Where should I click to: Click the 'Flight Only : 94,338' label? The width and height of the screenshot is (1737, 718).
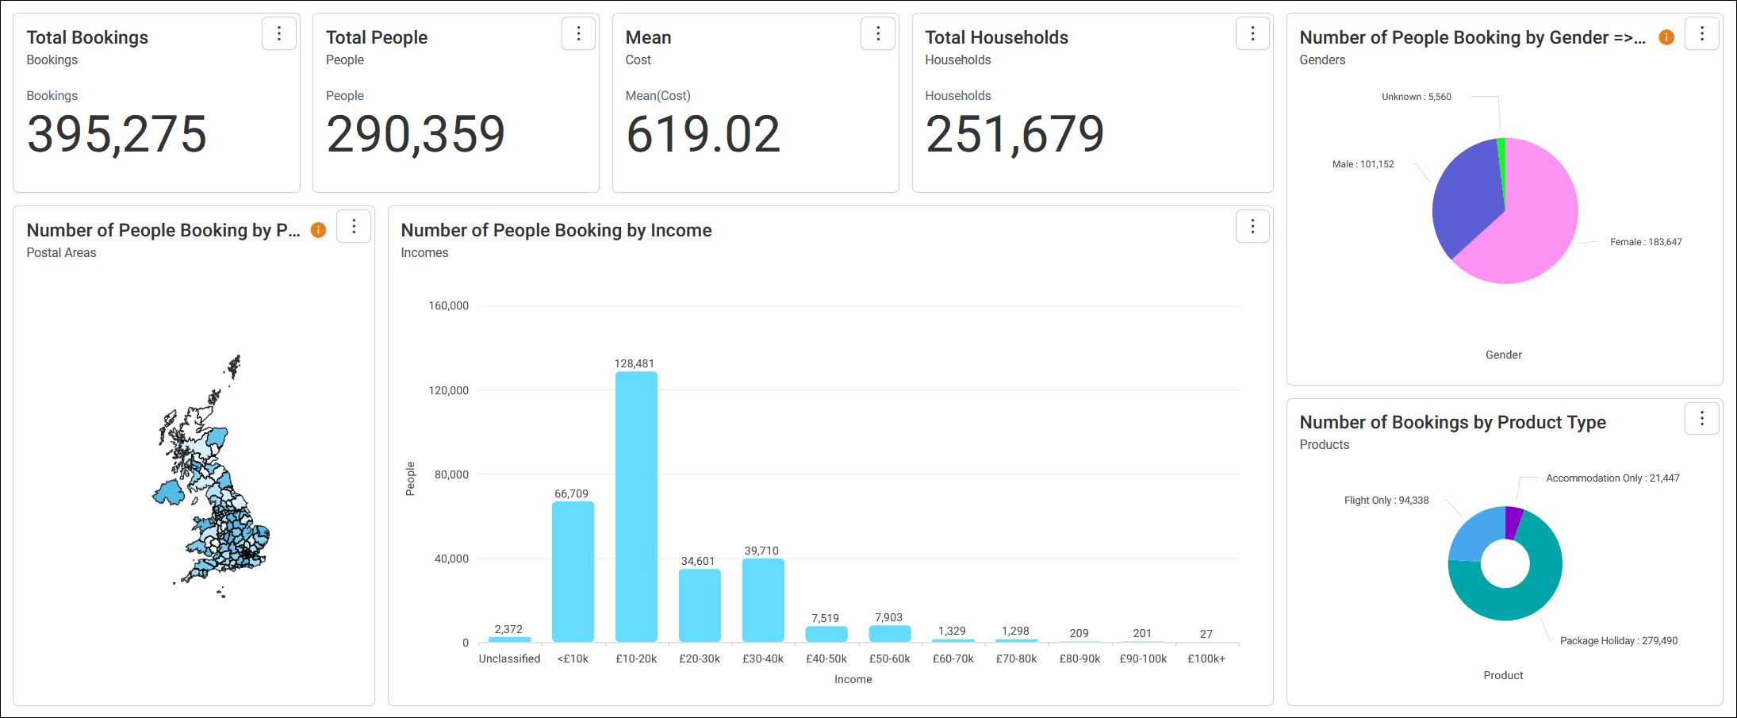[x=1386, y=500]
